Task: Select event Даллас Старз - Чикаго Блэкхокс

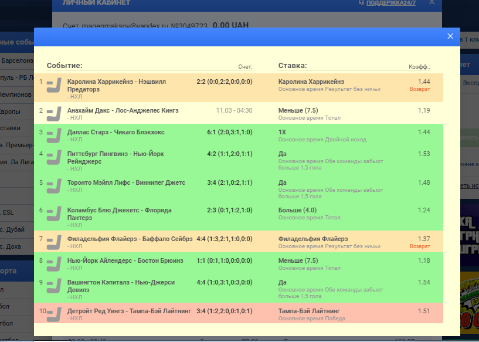Action: point(115,132)
